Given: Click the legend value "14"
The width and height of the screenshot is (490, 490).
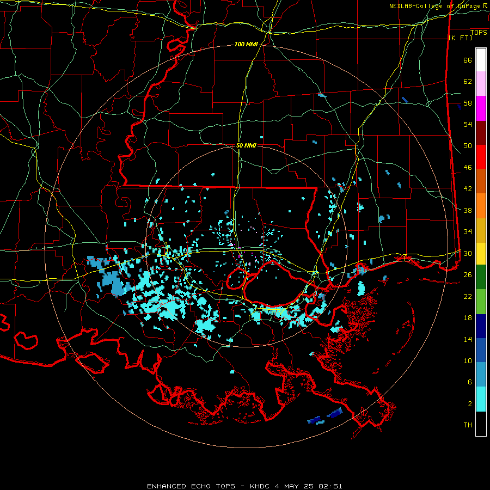Looking at the screenshot, I should (468, 339).
